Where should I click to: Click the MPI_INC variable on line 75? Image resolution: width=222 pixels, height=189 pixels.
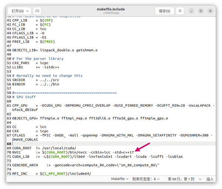[x=20, y=173]
